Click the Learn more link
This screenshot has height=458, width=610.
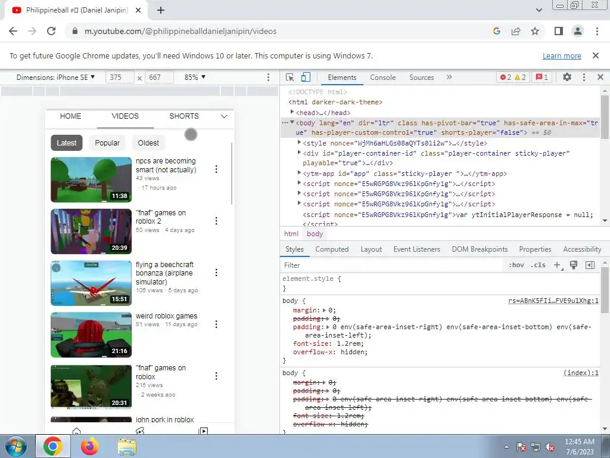tap(562, 55)
